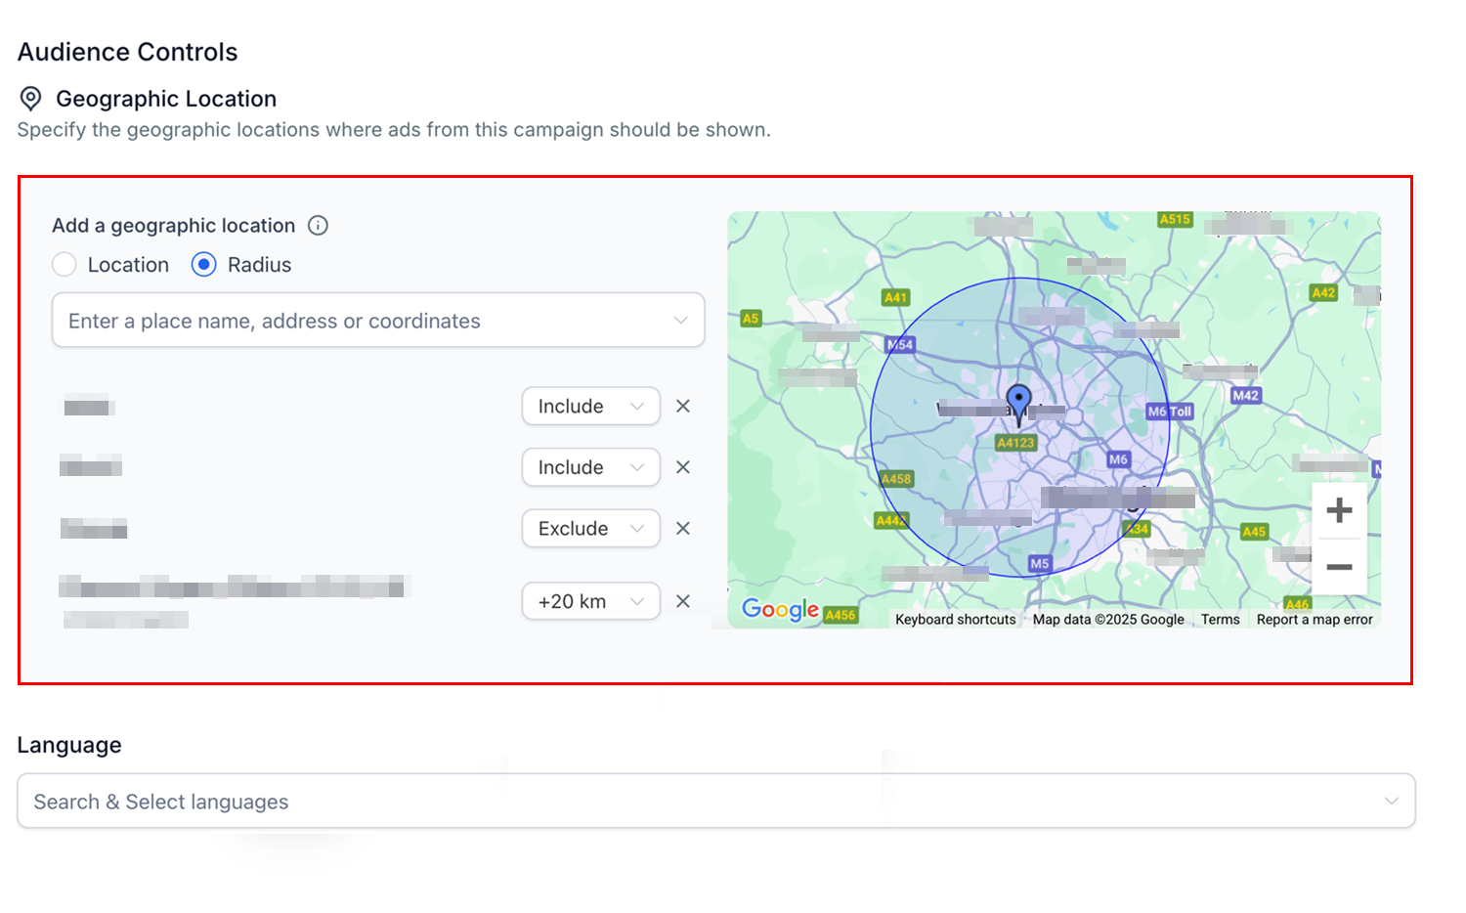Click the M42 road label on map
This screenshot has height=913, width=1466.
coord(1245,396)
